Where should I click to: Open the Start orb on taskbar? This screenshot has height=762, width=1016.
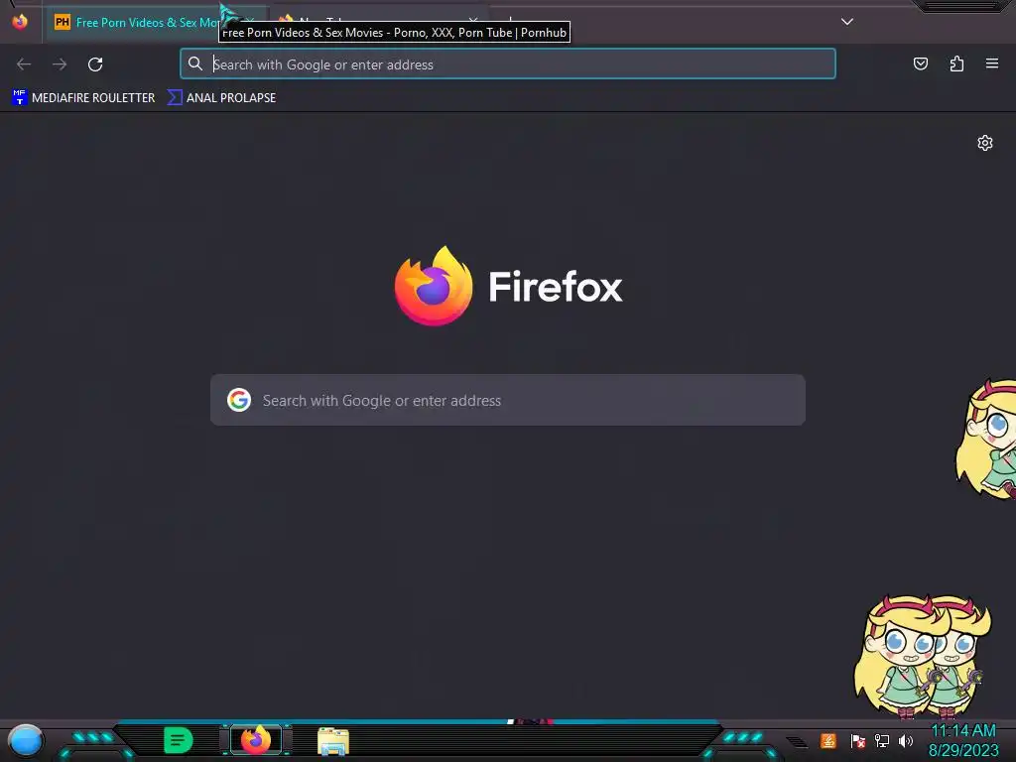tap(26, 741)
